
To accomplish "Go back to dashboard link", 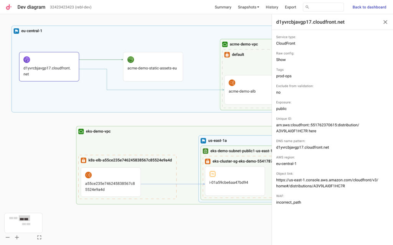I will 369,7.
